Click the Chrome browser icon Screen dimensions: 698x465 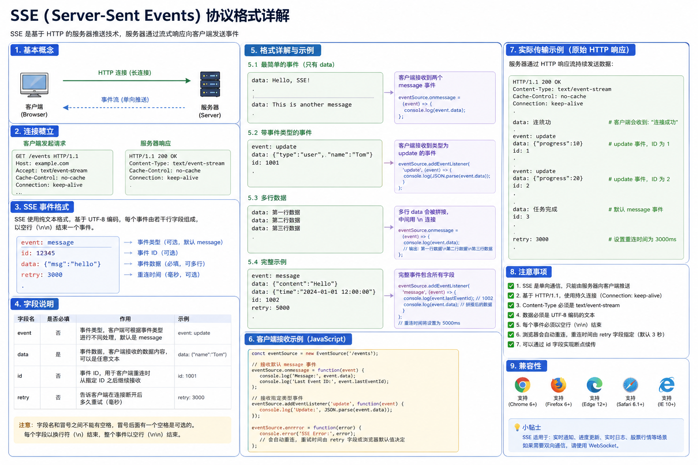[x=523, y=385]
